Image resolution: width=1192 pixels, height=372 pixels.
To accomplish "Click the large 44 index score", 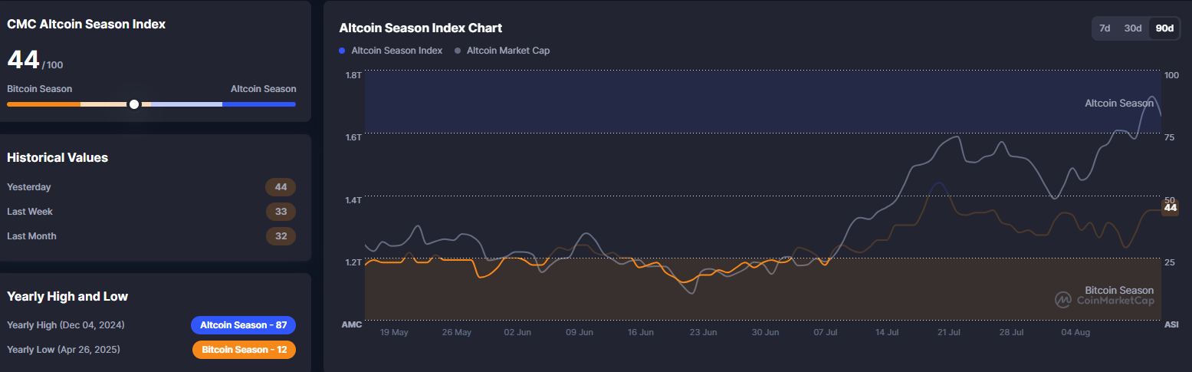I will point(23,60).
